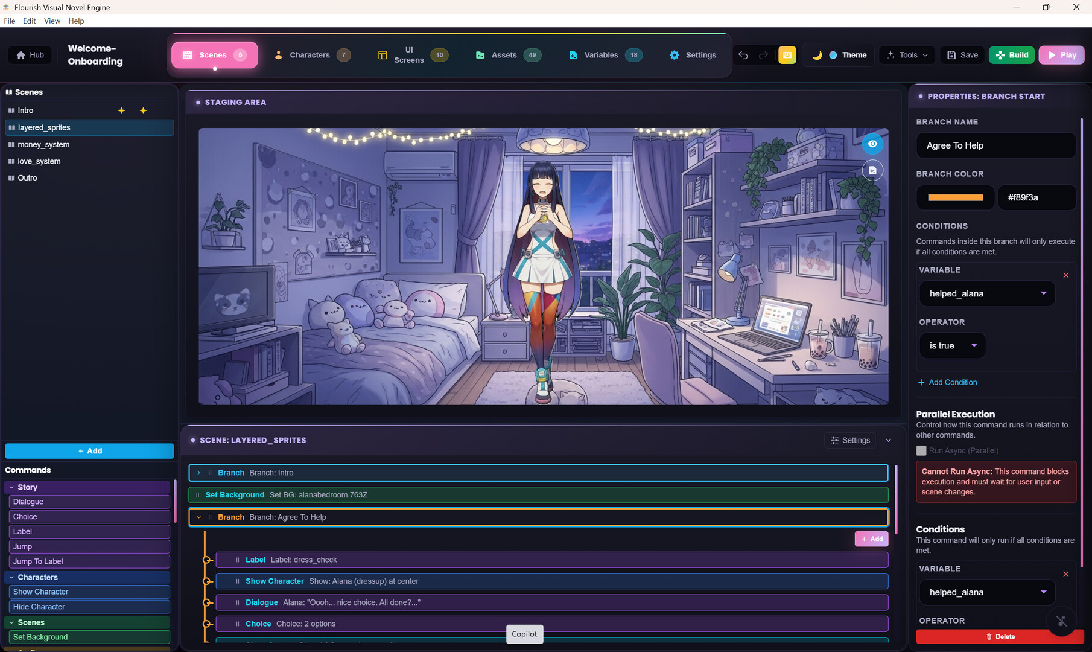Open the View menu

[x=52, y=21]
